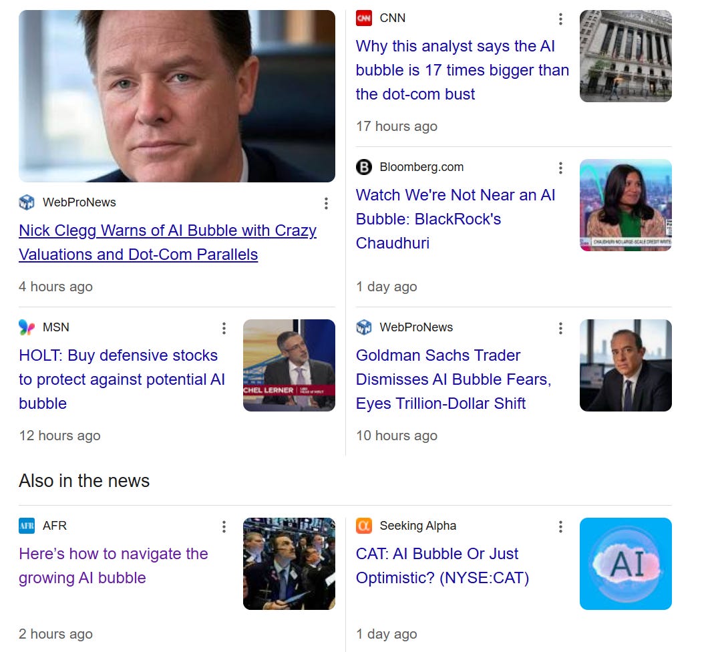
Task: Click WebProNews logo above Goldman Sachs headline
Action: (x=364, y=327)
